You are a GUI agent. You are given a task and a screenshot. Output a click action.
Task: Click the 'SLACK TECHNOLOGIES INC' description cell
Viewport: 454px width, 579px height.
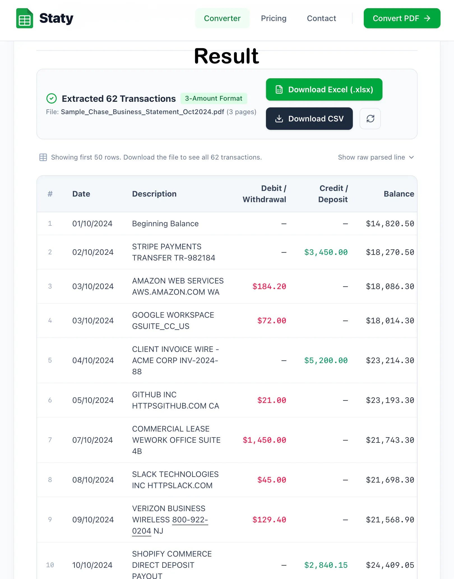[x=175, y=480]
